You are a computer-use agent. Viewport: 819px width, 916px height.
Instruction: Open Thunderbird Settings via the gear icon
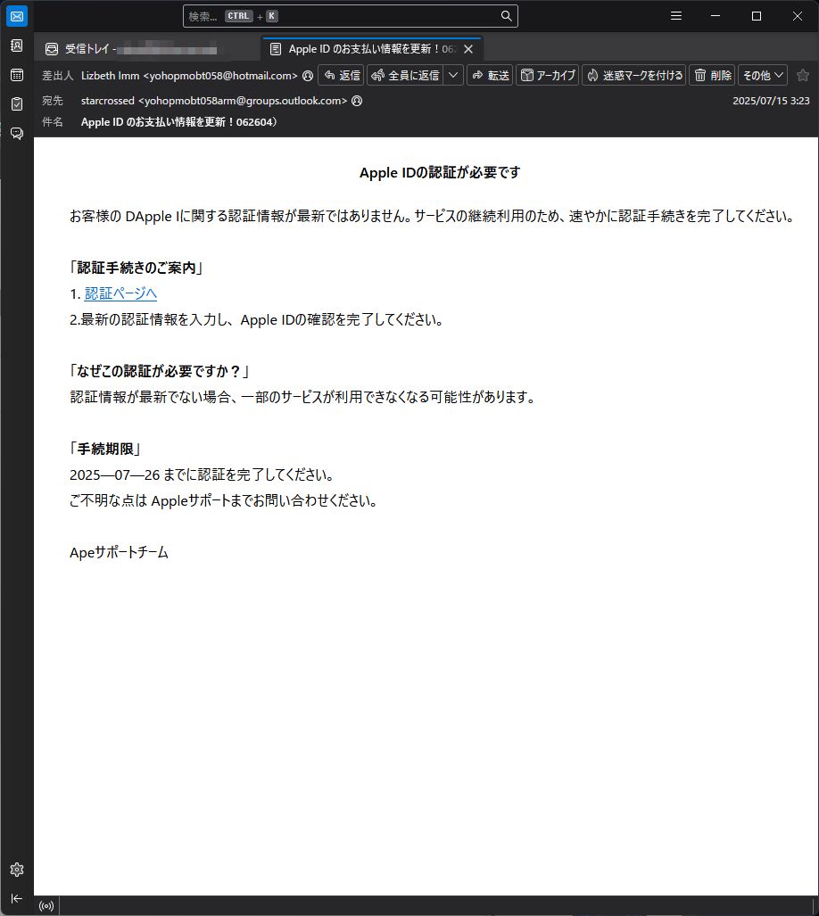tap(16, 869)
